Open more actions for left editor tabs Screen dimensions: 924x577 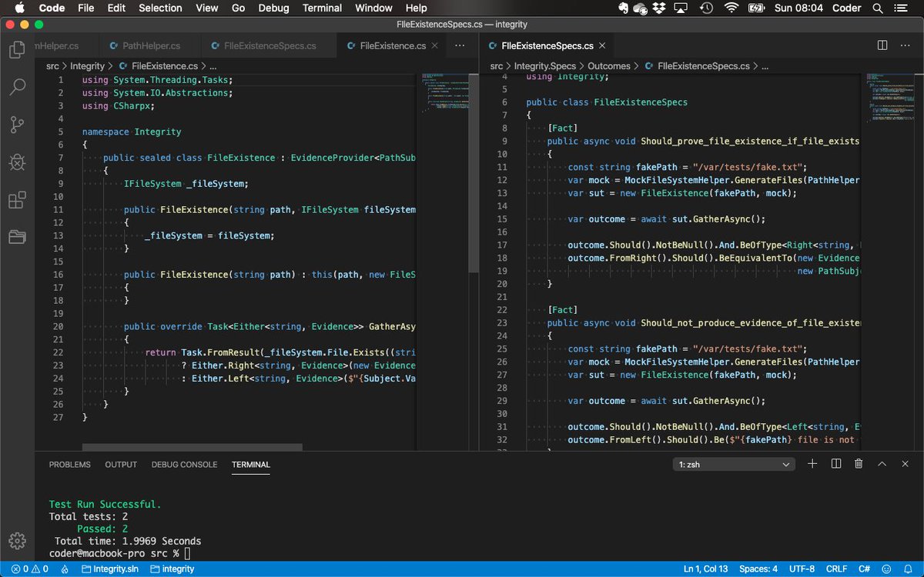pos(460,46)
